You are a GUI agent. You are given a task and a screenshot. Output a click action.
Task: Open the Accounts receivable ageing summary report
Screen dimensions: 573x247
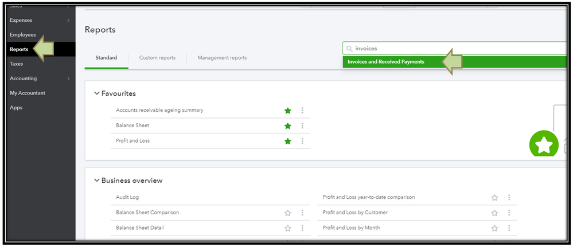coord(159,110)
